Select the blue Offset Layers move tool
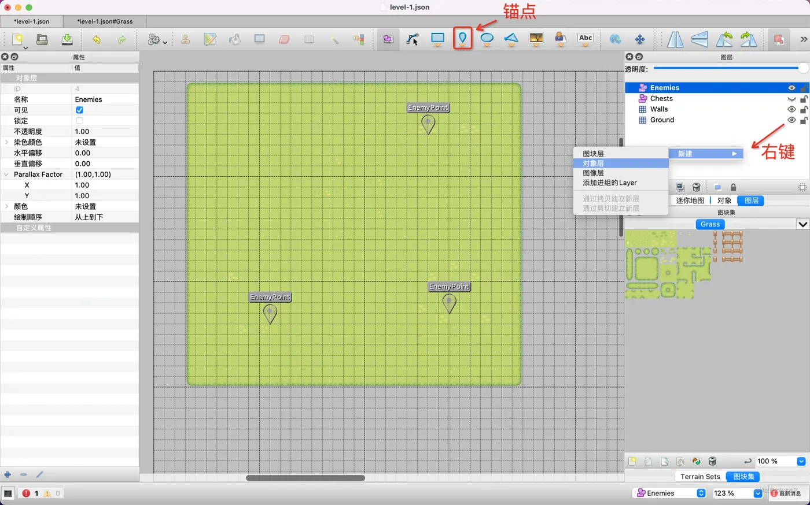The width and height of the screenshot is (810, 505). (x=640, y=39)
